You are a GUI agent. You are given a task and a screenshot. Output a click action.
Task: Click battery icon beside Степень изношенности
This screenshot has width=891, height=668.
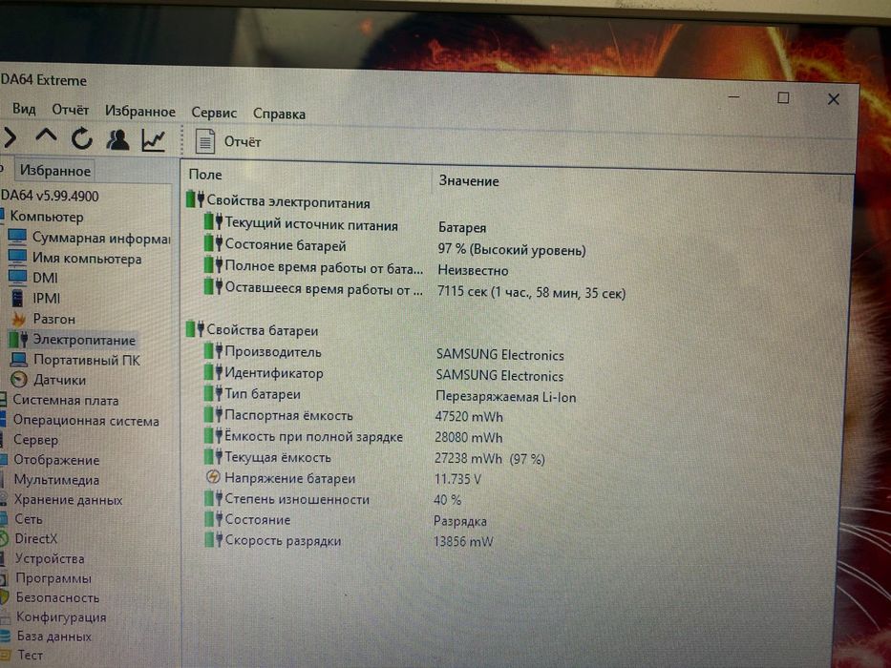[214, 498]
